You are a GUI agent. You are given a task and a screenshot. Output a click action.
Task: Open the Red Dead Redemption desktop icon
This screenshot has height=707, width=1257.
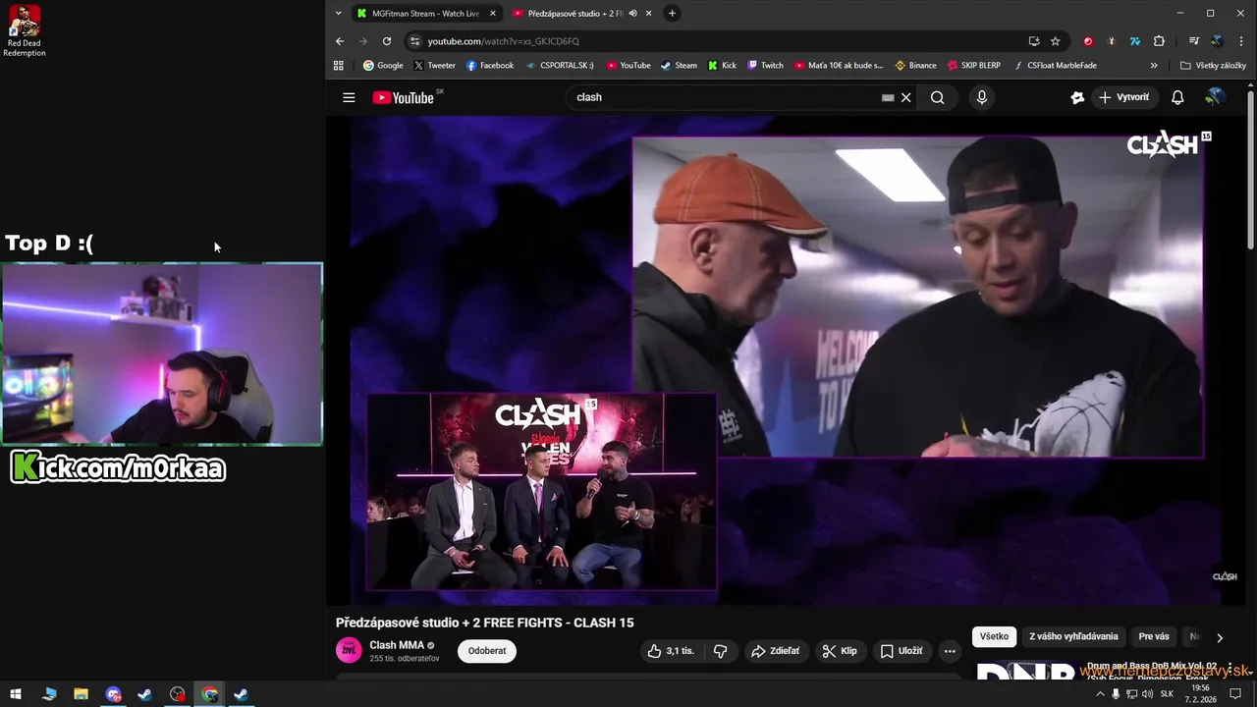(x=25, y=31)
